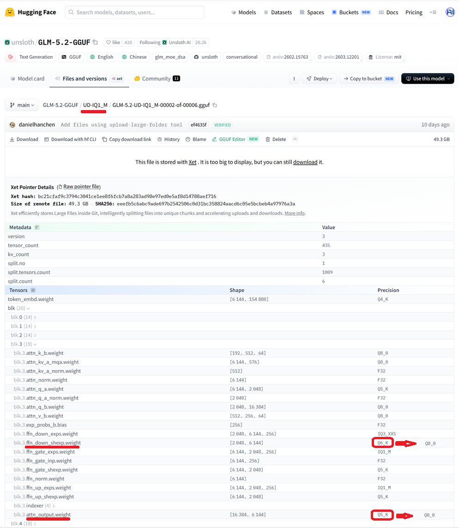Select Files and versions tab
Screen dimensions: 459x528
tap(90, 79)
